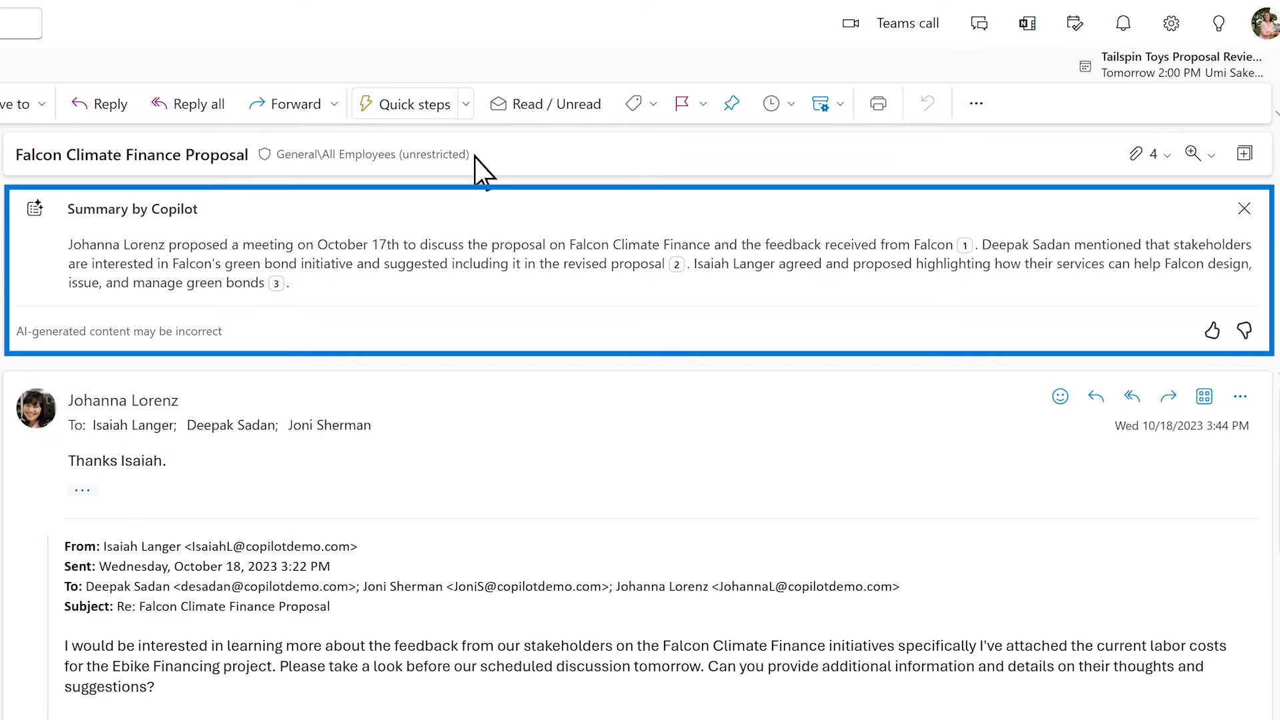This screenshot has height=720, width=1280.
Task: Toggle Read / Unread status
Action: 545,103
